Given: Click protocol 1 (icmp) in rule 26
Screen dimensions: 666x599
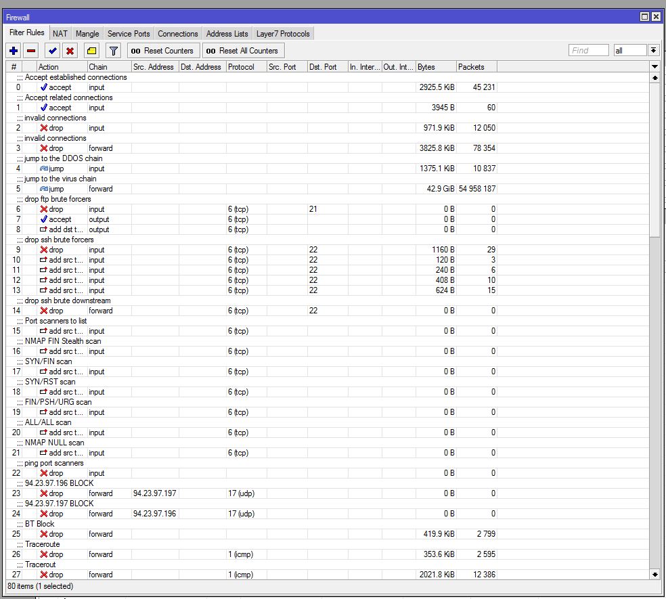Looking at the screenshot, I should tap(240, 554).
